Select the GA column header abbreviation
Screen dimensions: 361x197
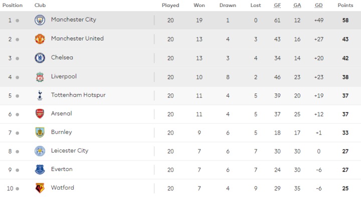[297, 5]
